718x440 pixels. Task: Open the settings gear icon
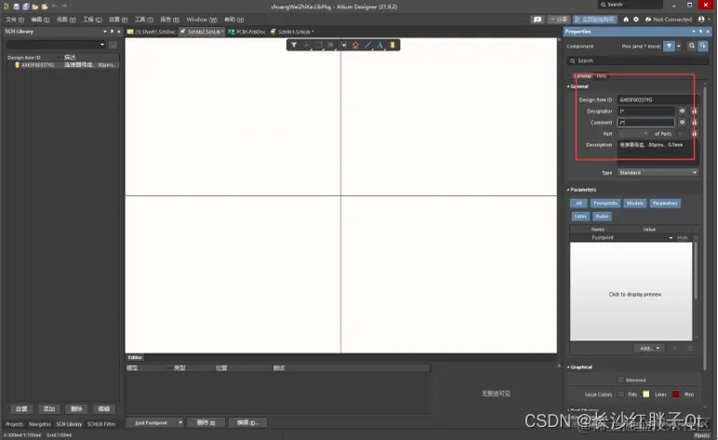tap(636, 20)
